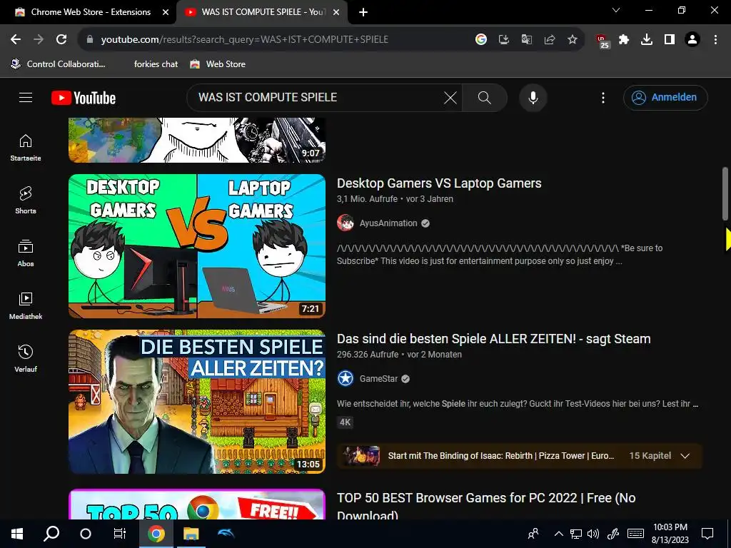
Task: Open volume control in system tray
Action: 593,534
